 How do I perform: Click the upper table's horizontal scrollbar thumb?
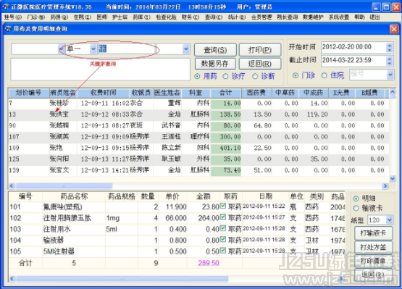coord(64,185)
